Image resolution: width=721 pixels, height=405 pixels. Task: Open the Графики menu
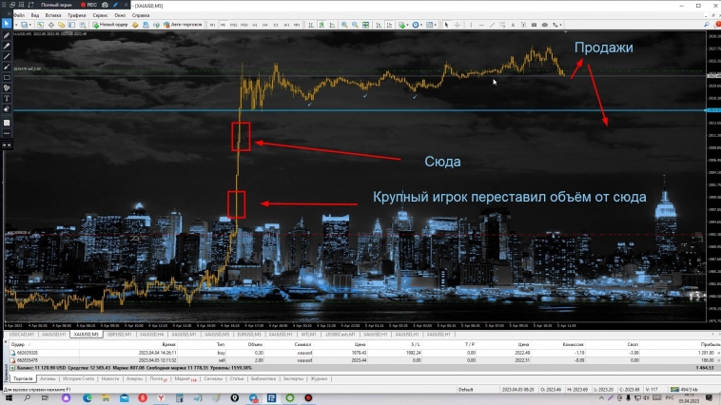pyautogui.click(x=77, y=15)
